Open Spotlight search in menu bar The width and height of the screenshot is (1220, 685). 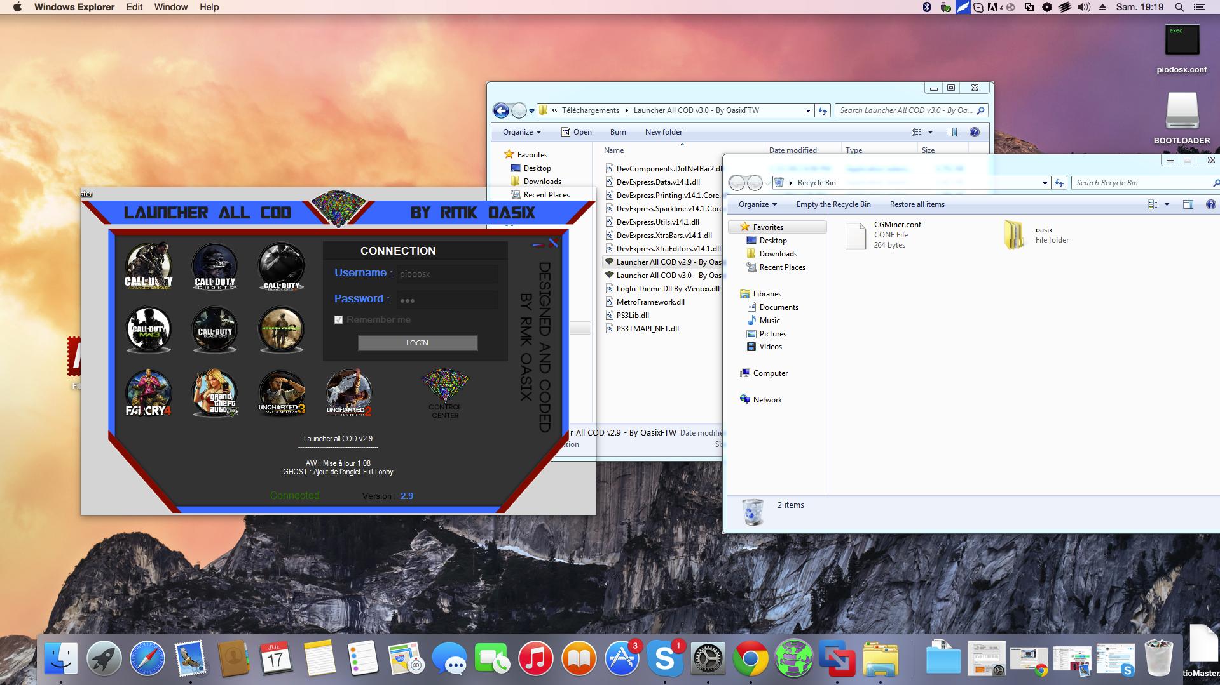(1179, 7)
